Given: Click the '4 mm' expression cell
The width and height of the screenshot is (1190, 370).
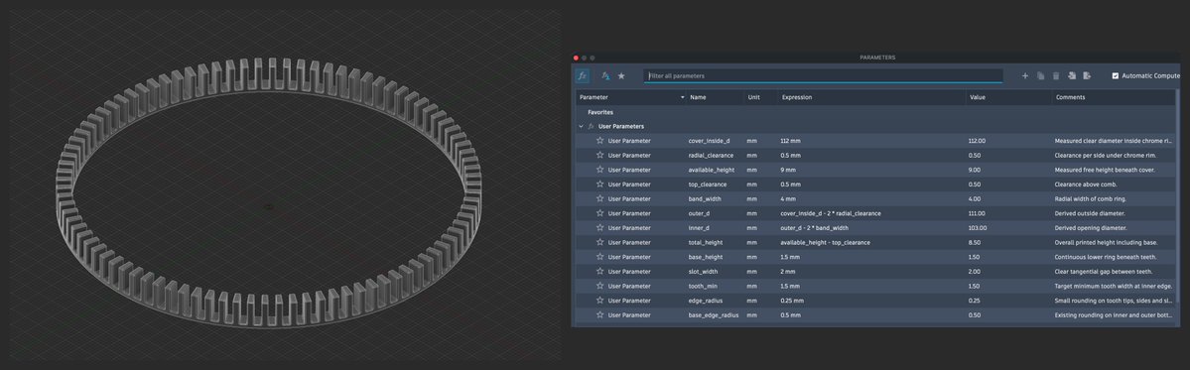Looking at the screenshot, I should coord(787,198).
